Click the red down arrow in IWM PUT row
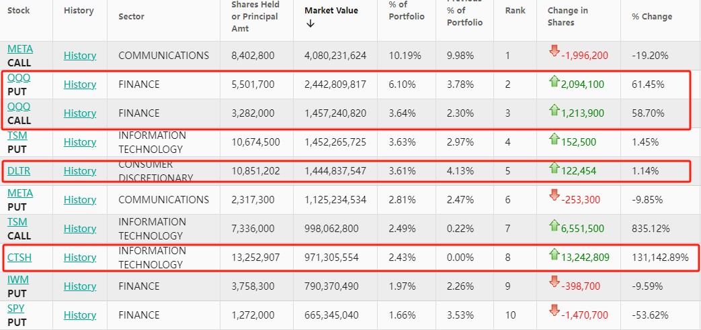This screenshot has height=330, width=701. pyautogui.click(x=554, y=282)
